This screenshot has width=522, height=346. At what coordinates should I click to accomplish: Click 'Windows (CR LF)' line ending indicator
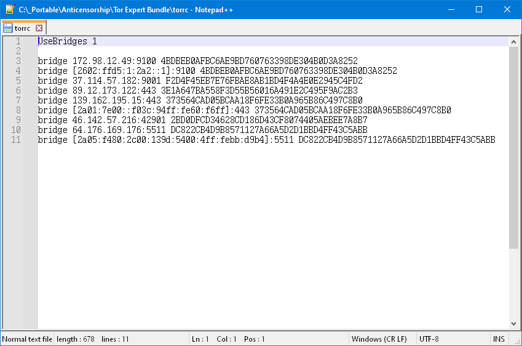379,339
